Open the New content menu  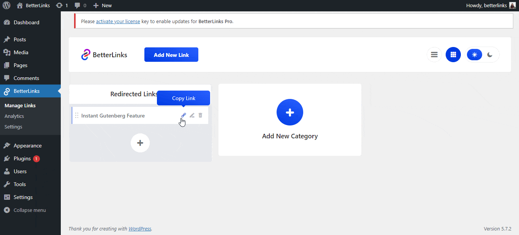pos(103,5)
